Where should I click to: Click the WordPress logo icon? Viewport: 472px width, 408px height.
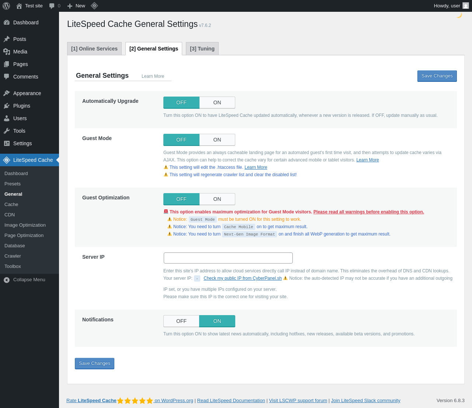coord(6,6)
